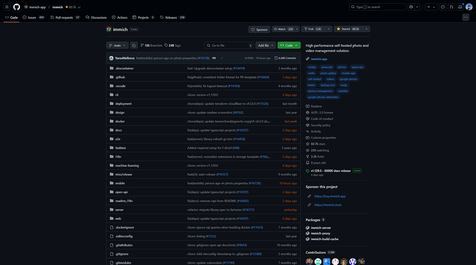Open the .devcontainer folder
This screenshot has height=265, width=476.
[124, 68]
